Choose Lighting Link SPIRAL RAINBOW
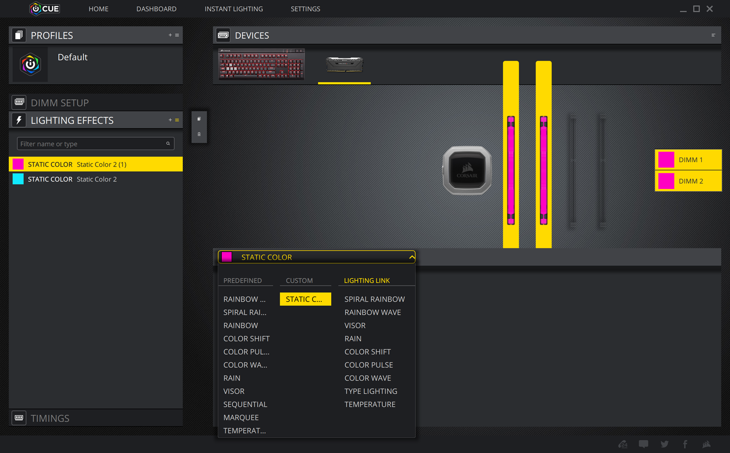Screen dimensions: 730x453 click(375, 299)
